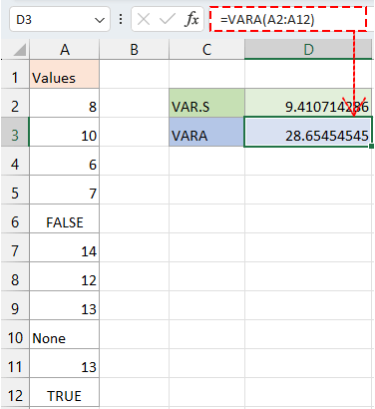Click cell A2 containing 8
The height and width of the screenshot is (409, 375).
[65, 103]
